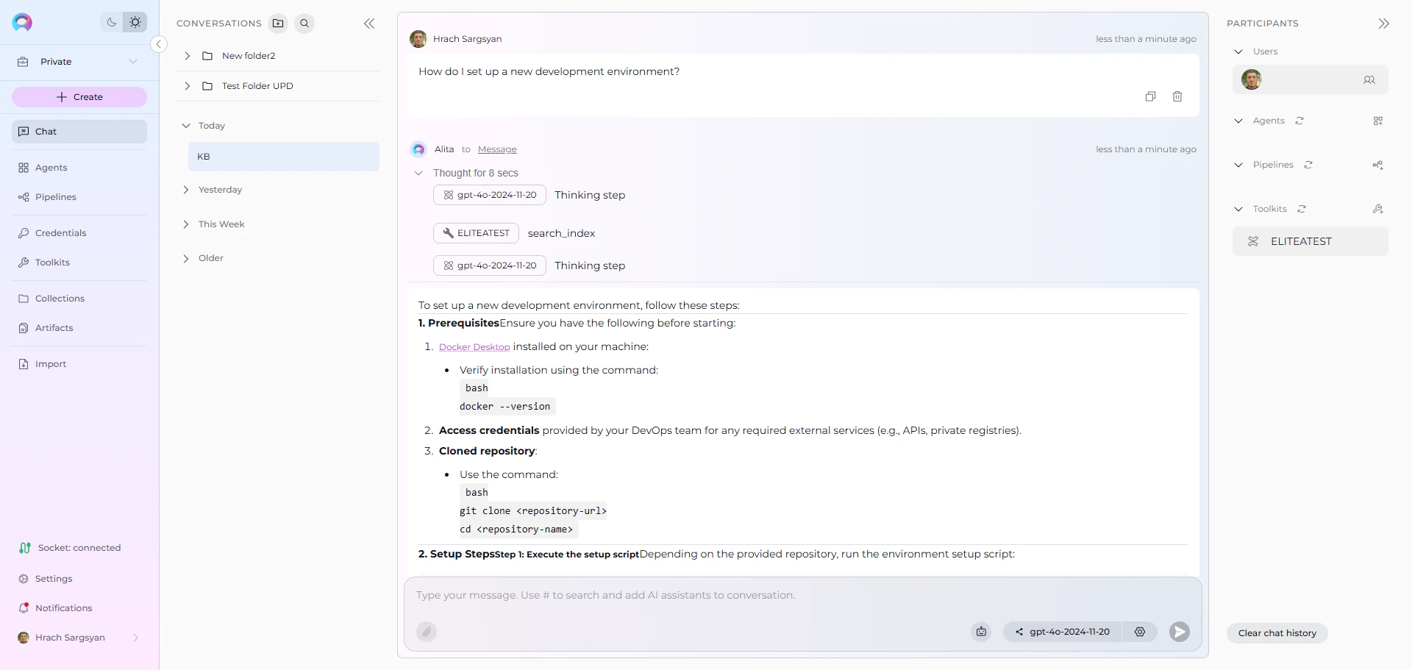Create a new conversation folder
Image resolution: width=1412 pixels, height=670 pixels.
[278, 23]
